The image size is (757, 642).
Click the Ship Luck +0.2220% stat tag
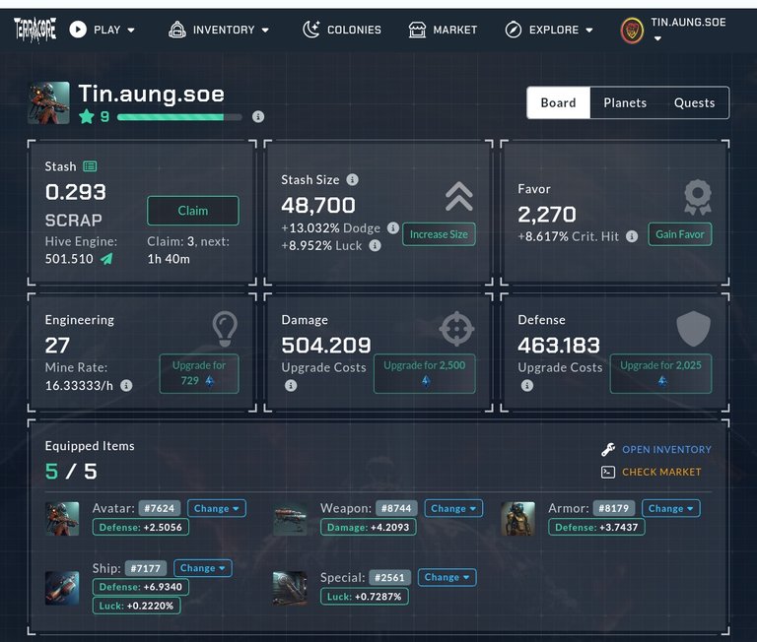137,606
